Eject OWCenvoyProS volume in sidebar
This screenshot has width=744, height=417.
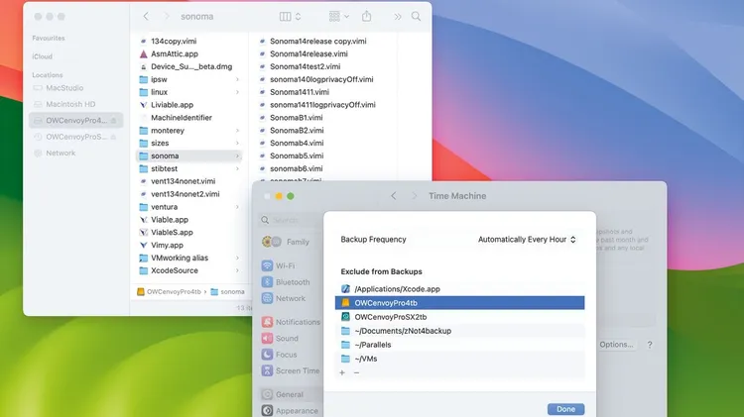point(114,137)
